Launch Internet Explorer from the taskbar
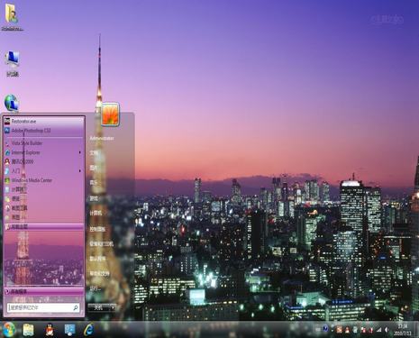 click(x=89, y=330)
